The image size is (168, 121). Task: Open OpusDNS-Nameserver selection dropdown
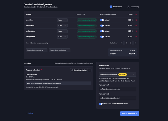click(118, 74)
